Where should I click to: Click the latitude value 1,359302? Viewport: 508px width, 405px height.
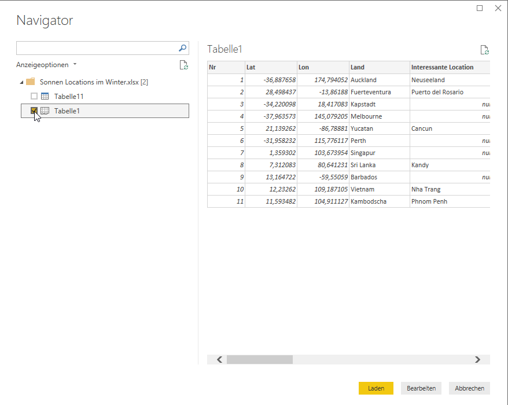point(271,153)
